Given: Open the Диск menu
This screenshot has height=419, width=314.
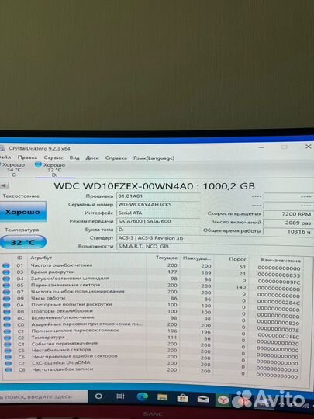Looking at the screenshot, I should 92,158.
